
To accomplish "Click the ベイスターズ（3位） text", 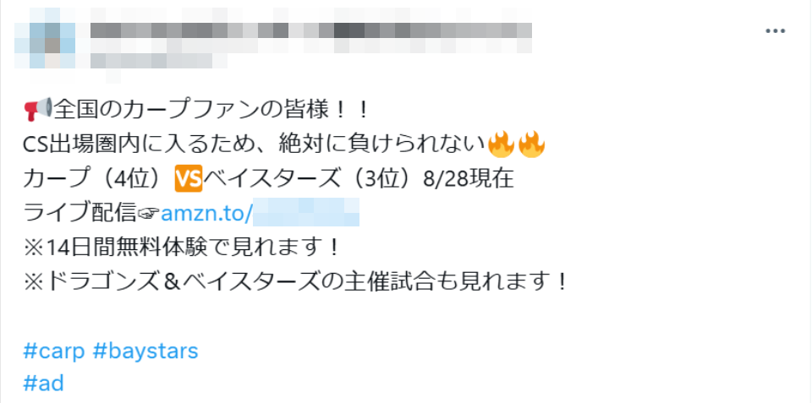I will click(312, 178).
